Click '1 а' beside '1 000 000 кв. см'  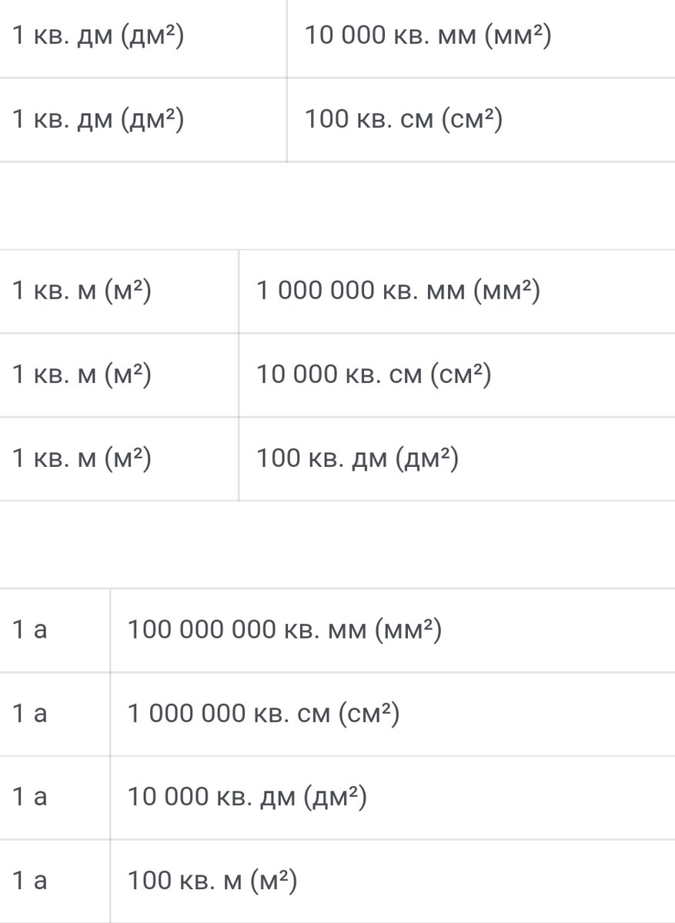point(30,715)
